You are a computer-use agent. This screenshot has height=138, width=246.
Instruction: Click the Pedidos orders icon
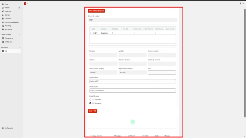(3, 8)
